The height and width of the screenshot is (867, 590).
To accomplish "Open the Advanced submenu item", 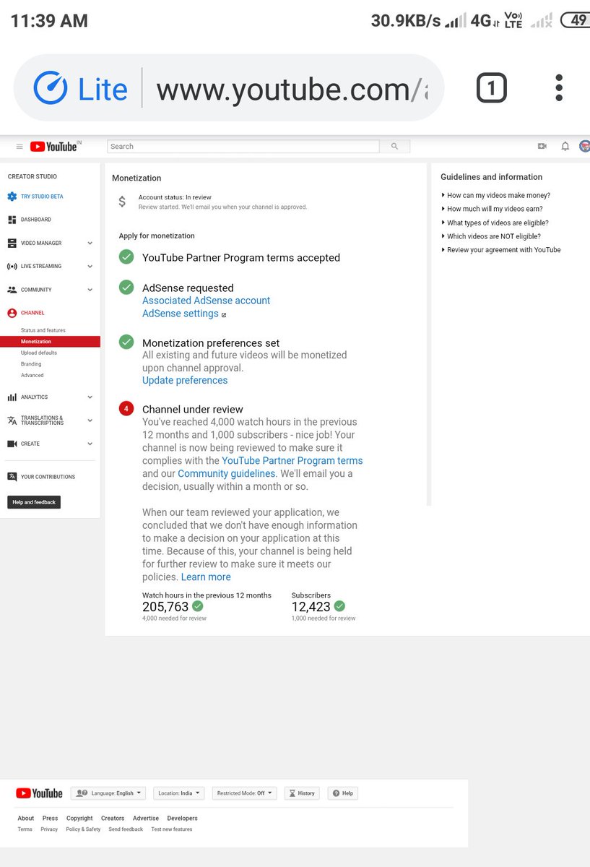I will (x=32, y=375).
